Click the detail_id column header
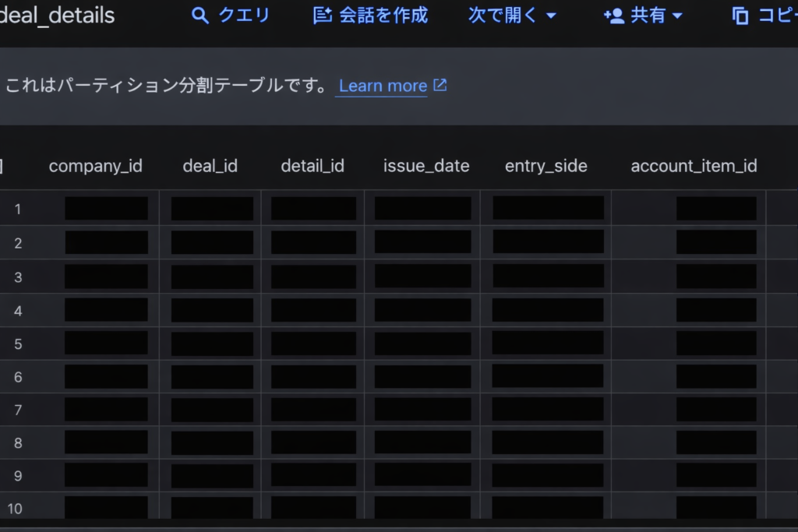 click(312, 166)
